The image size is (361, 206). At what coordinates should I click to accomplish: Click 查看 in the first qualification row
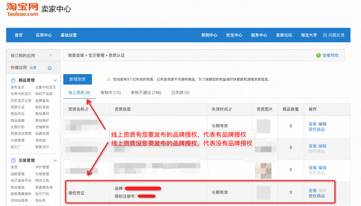tap(313, 124)
